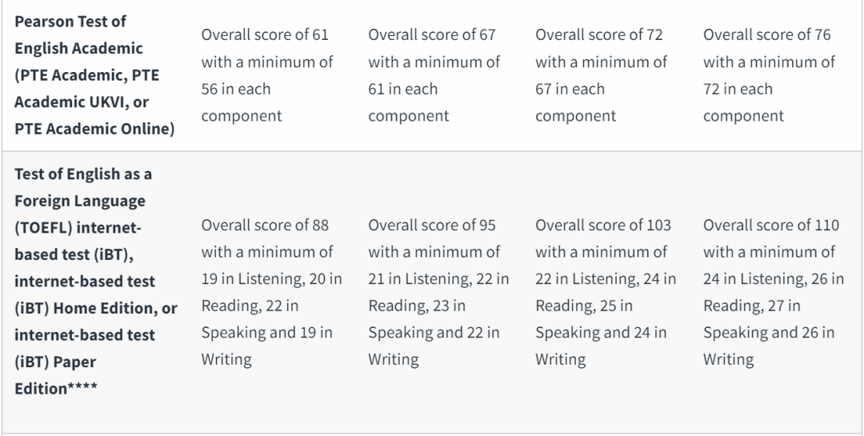Viewport: 864px width, 436px height.
Task: Click the "(iBT) Home Edition, or" text line
Action: click(98, 309)
